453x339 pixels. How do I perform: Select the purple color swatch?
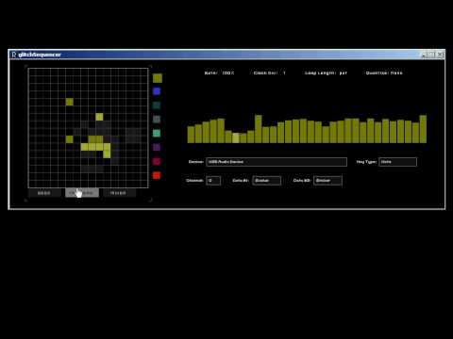tap(157, 147)
